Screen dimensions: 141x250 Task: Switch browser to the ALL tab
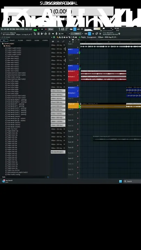tap(4, 40)
